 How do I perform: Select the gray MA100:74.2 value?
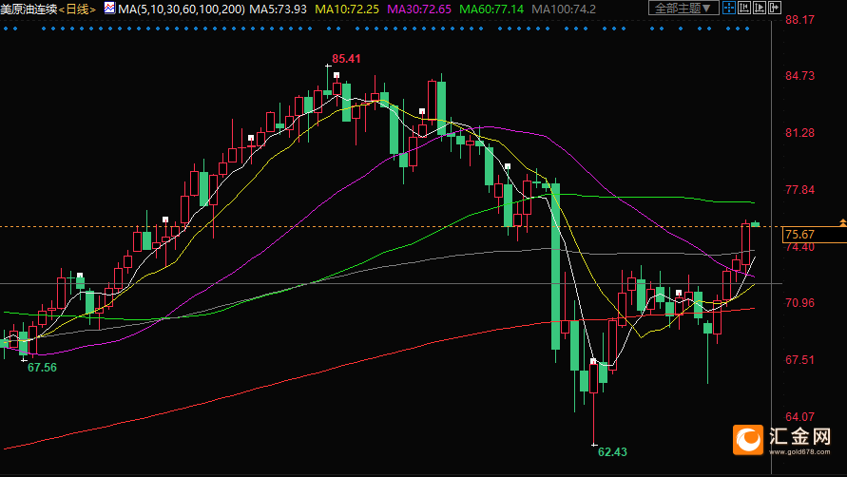(564, 10)
